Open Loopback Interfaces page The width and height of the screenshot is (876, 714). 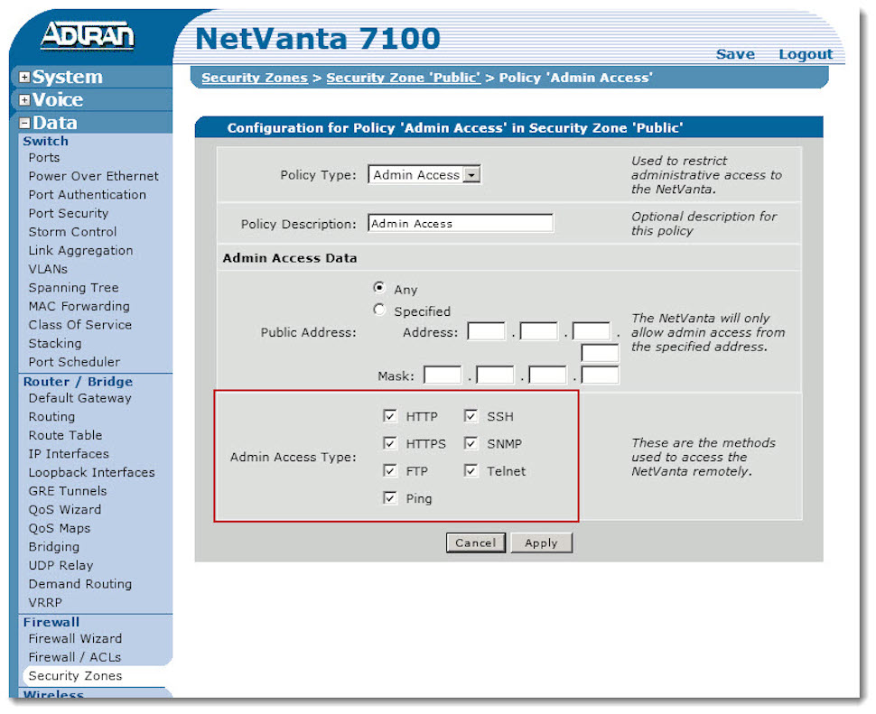point(91,473)
